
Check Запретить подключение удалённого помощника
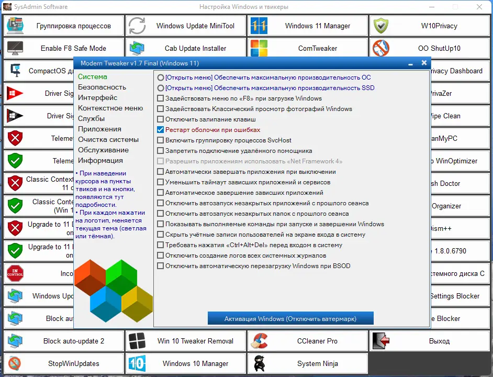[x=160, y=151]
